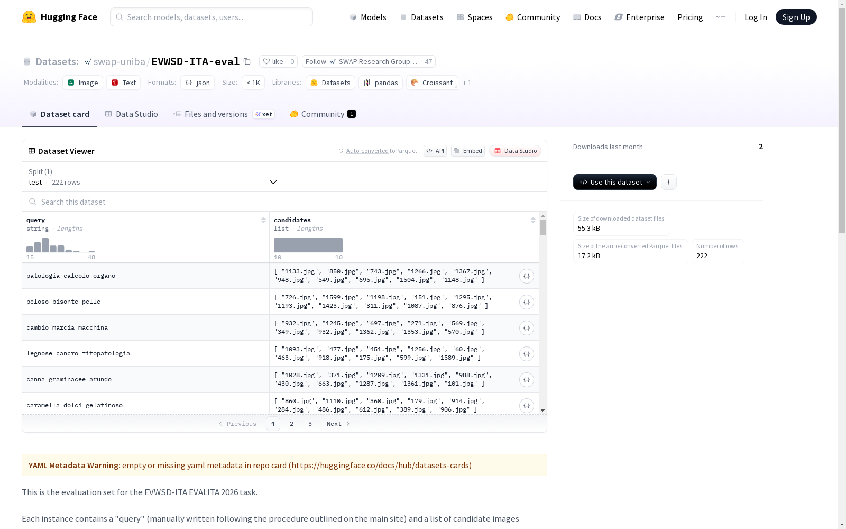Click the Next page button
Image resolution: width=846 pixels, height=529 pixels.
338,424
